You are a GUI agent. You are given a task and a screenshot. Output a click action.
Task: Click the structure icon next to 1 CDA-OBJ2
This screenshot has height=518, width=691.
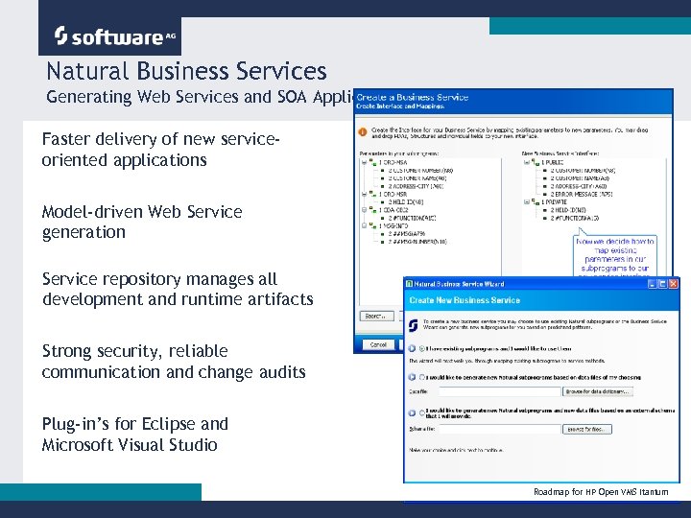point(372,210)
